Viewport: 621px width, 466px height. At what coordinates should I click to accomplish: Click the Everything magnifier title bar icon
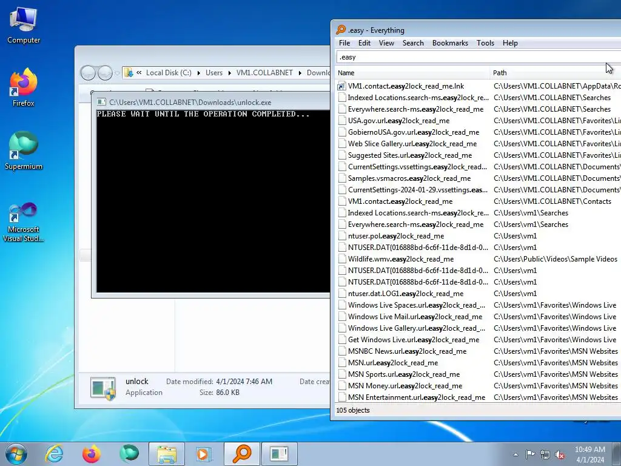(x=341, y=30)
